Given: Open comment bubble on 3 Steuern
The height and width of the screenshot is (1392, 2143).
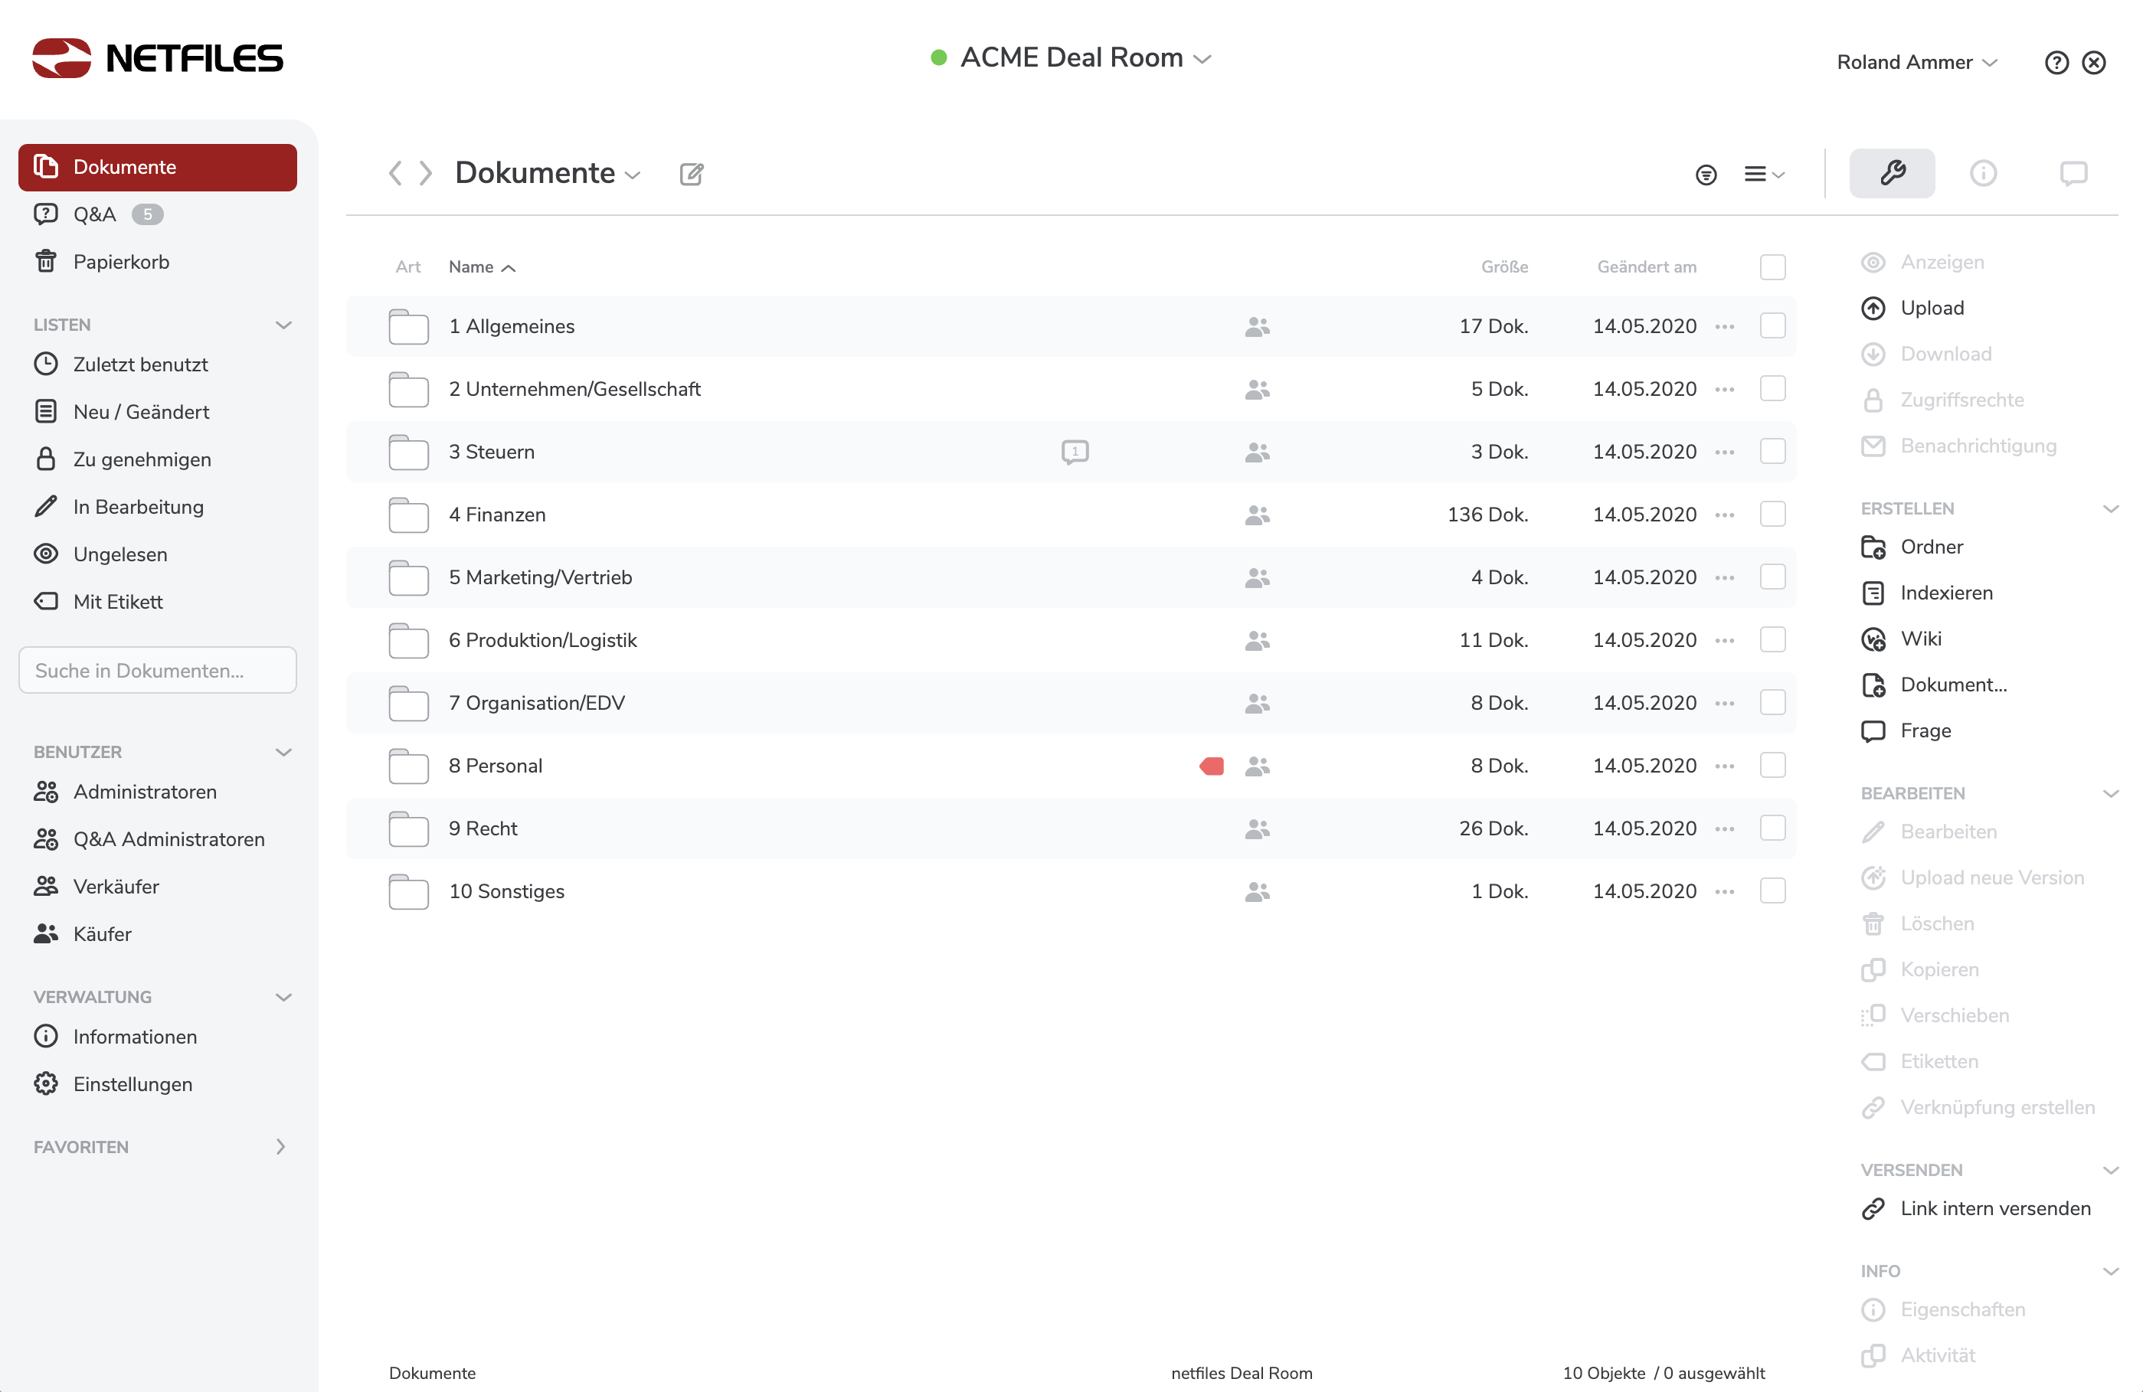Looking at the screenshot, I should pyautogui.click(x=1075, y=452).
